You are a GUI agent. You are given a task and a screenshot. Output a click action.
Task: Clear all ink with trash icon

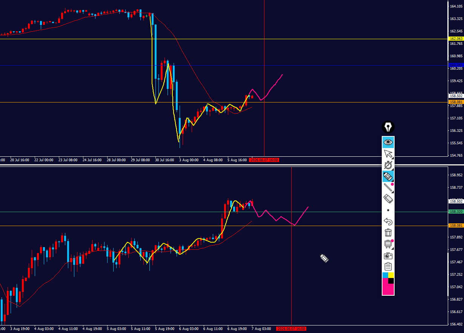click(x=388, y=233)
